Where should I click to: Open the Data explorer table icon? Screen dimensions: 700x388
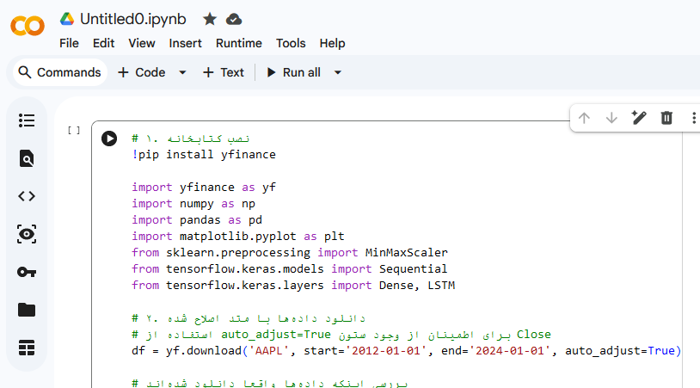(x=27, y=348)
